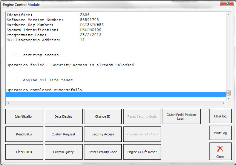Clear DTCs from the module
The height and width of the screenshot is (165, 236).
[x=24, y=152]
